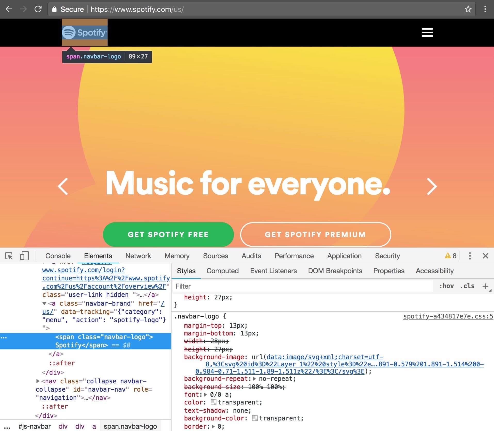View site info via the Secure lock icon
This screenshot has height=431, width=494.
[54, 9]
